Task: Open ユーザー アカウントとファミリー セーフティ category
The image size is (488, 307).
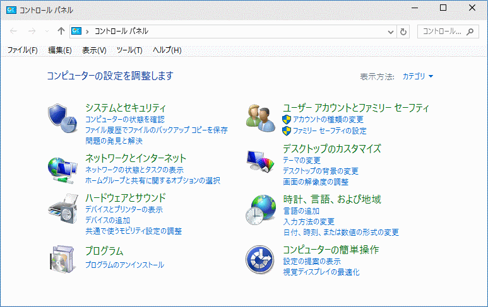Action: click(x=356, y=108)
